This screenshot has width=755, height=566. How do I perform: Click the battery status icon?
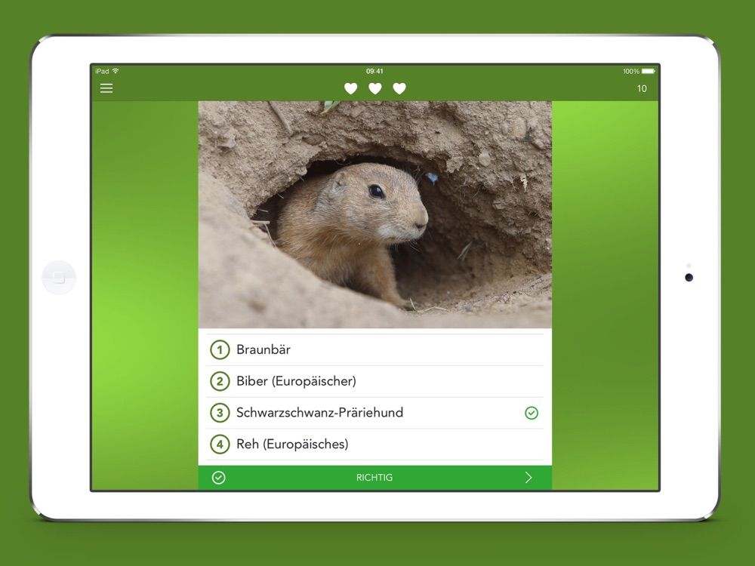pos(648,71)
